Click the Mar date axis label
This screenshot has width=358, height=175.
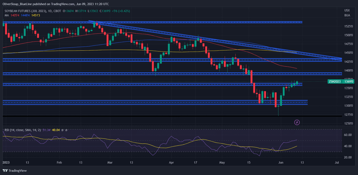point(110,163)
